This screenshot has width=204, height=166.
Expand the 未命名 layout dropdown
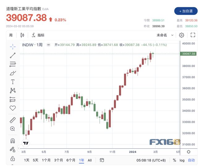[165, 35]
